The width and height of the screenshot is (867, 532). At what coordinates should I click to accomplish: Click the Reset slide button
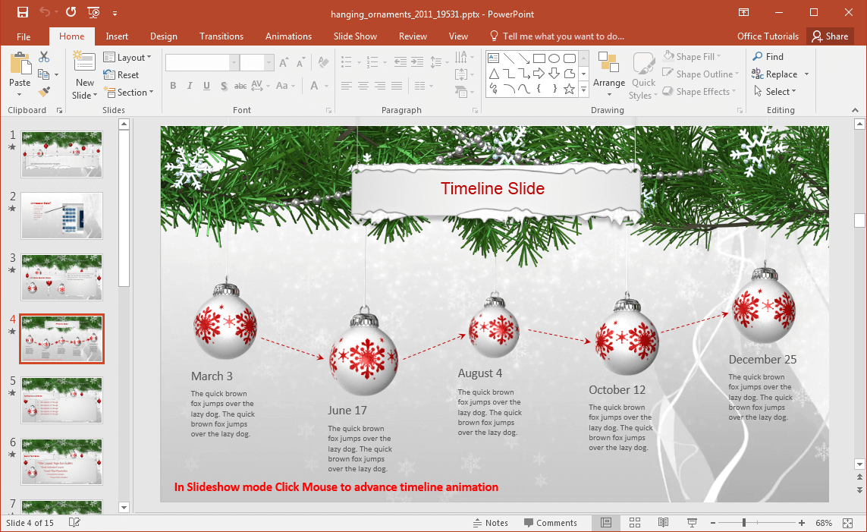(121, 74)
